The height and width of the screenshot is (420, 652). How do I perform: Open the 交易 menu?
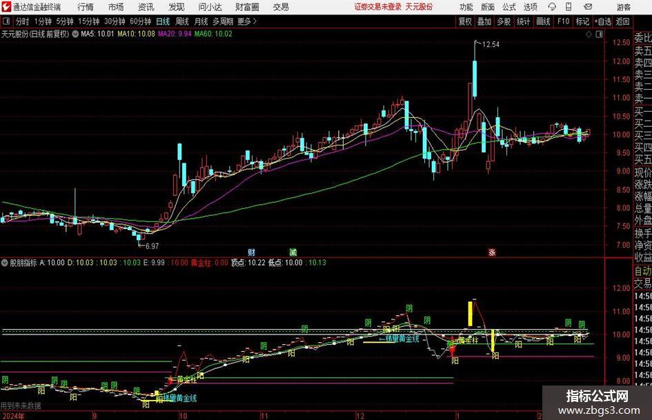pyautogui.click(x=281, y=7)
